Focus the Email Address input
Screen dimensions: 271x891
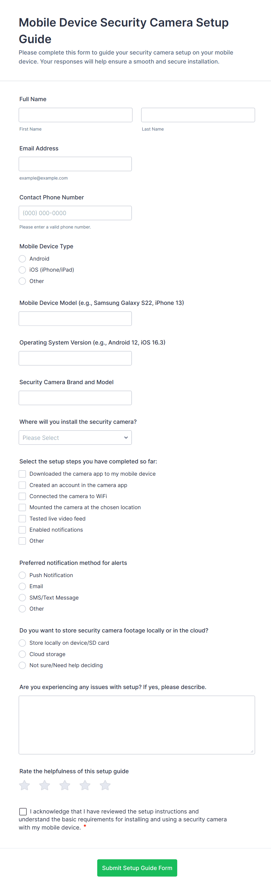click(75, 164)
